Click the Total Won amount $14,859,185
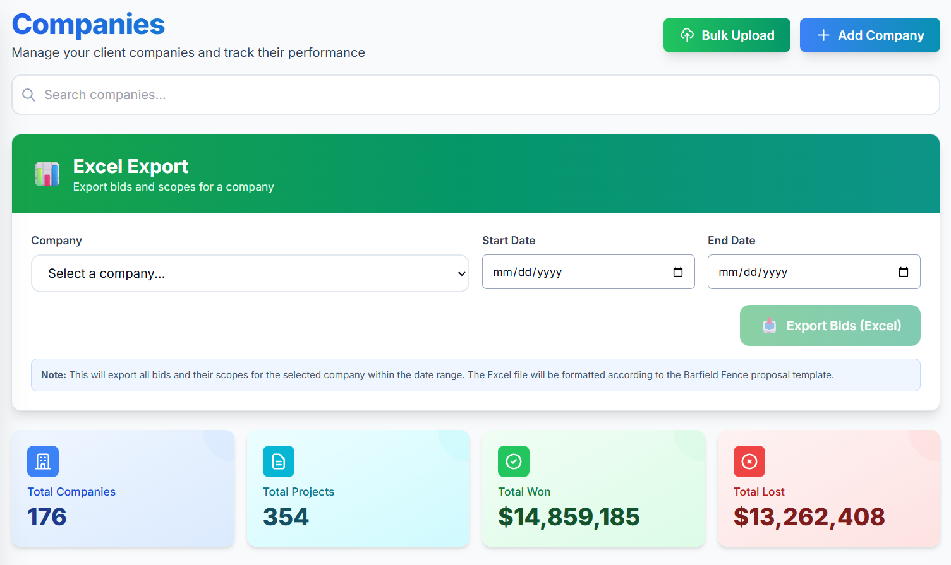Image resolution: width=951 pixels, height=565 pixels. pyautogui.click(x=569, y=517)
